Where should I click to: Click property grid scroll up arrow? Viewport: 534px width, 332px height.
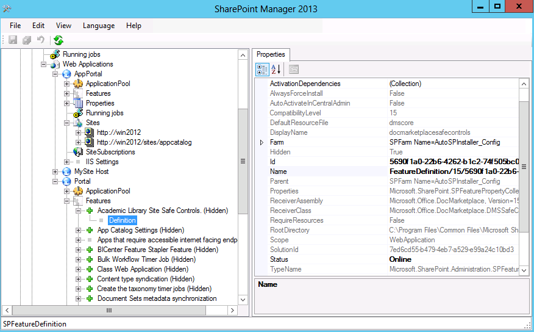click(524, 84)
